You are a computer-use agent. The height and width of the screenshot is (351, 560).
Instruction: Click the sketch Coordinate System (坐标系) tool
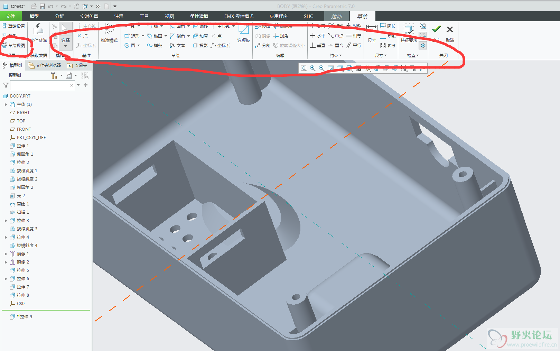coord(220,45)
